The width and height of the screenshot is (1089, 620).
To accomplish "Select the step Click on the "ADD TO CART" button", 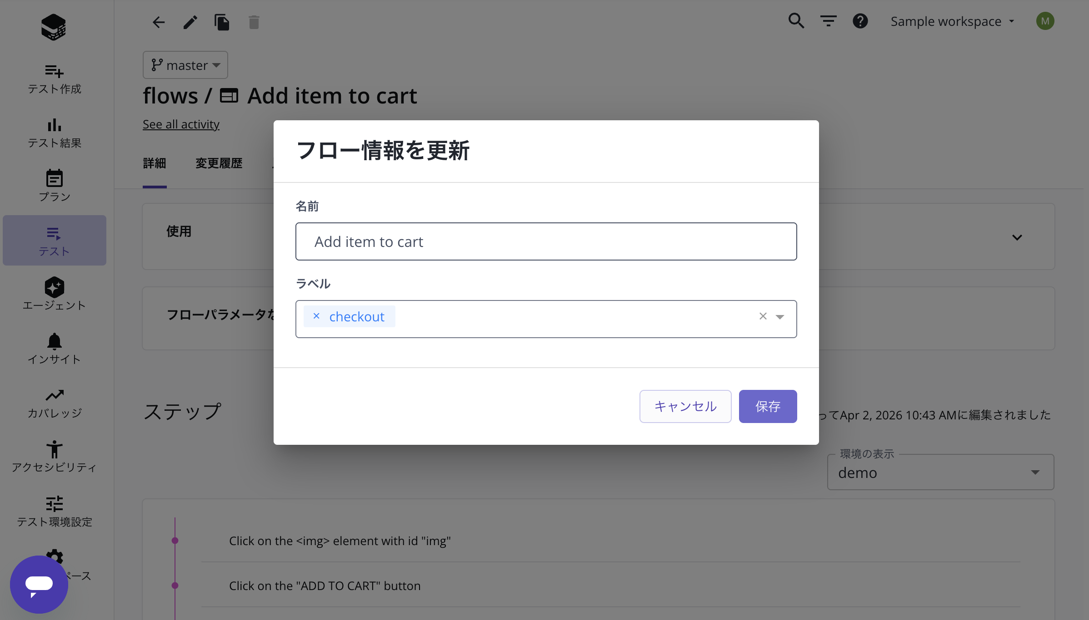I will [325, 586].
